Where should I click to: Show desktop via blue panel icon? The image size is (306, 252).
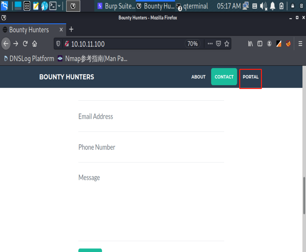click(x=18, y=6)
